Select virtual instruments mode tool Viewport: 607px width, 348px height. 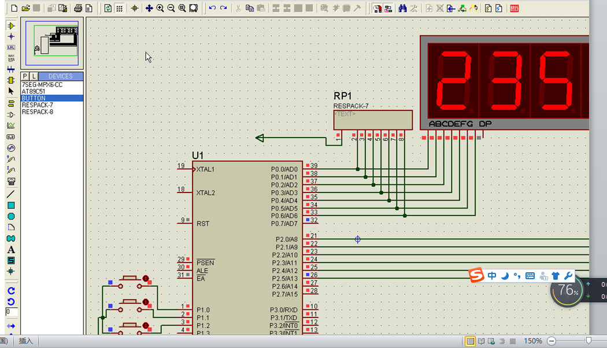pyautogui.click(x=11, y=181)
